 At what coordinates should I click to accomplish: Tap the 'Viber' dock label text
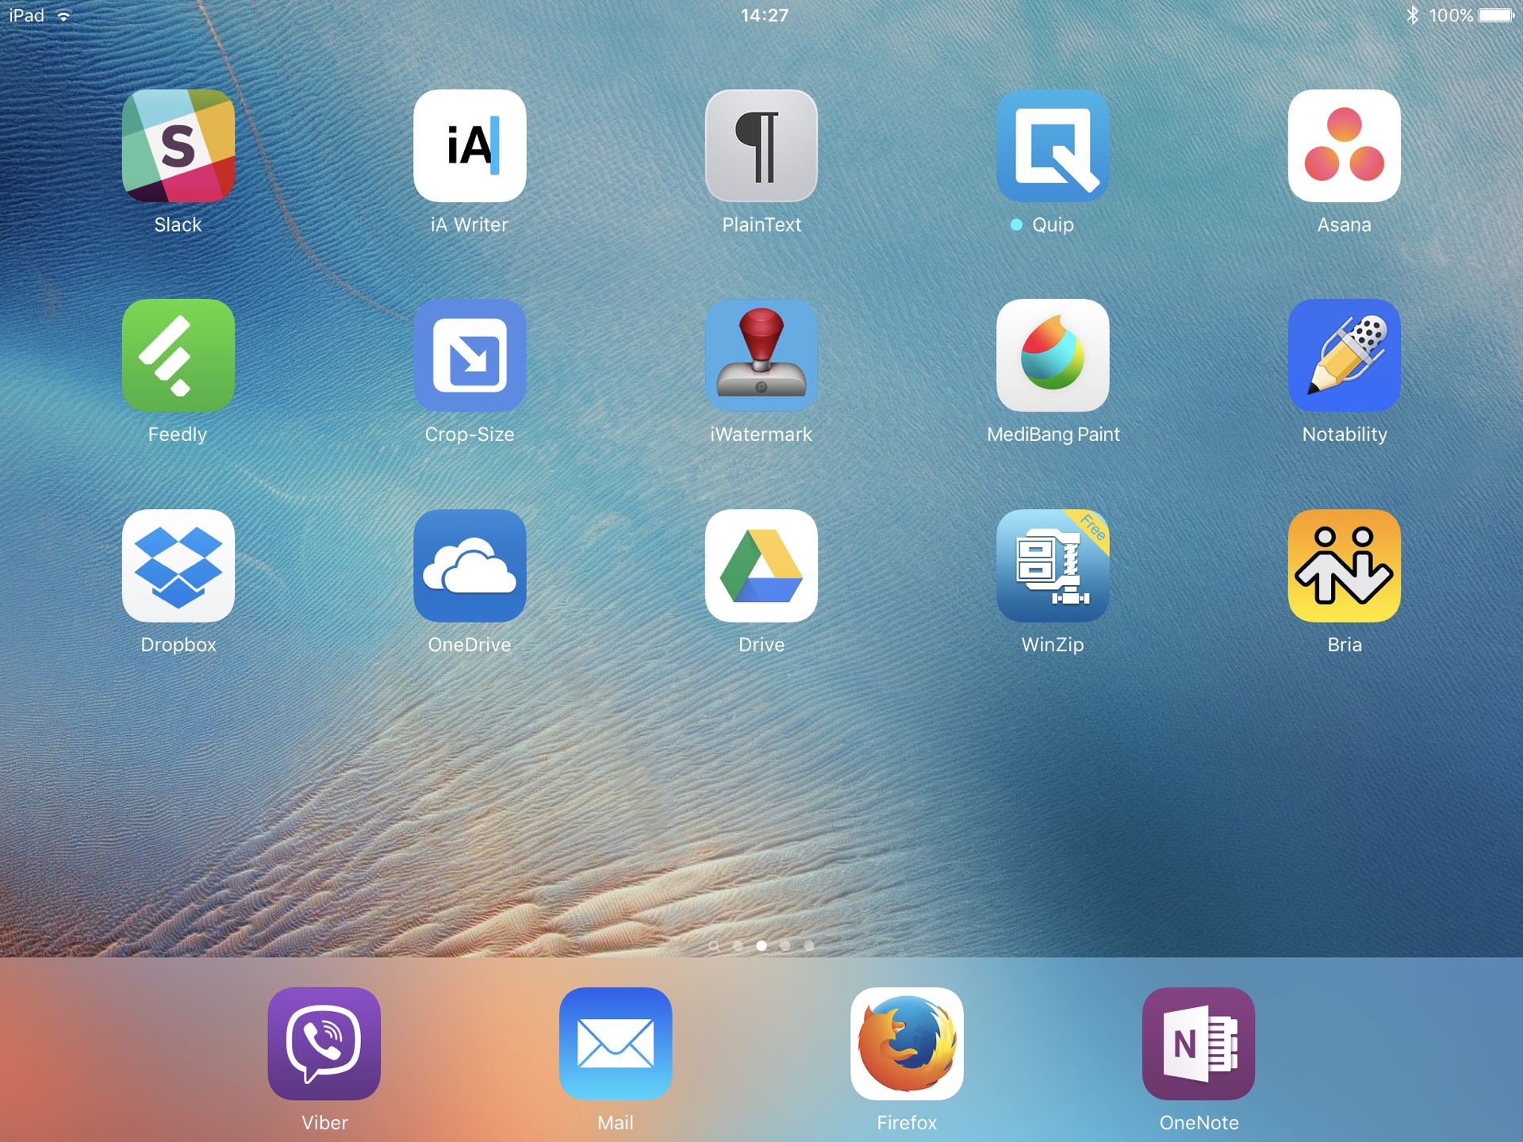coord(324,1123)
